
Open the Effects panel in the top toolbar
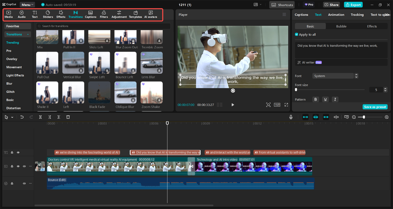[61, 14]
